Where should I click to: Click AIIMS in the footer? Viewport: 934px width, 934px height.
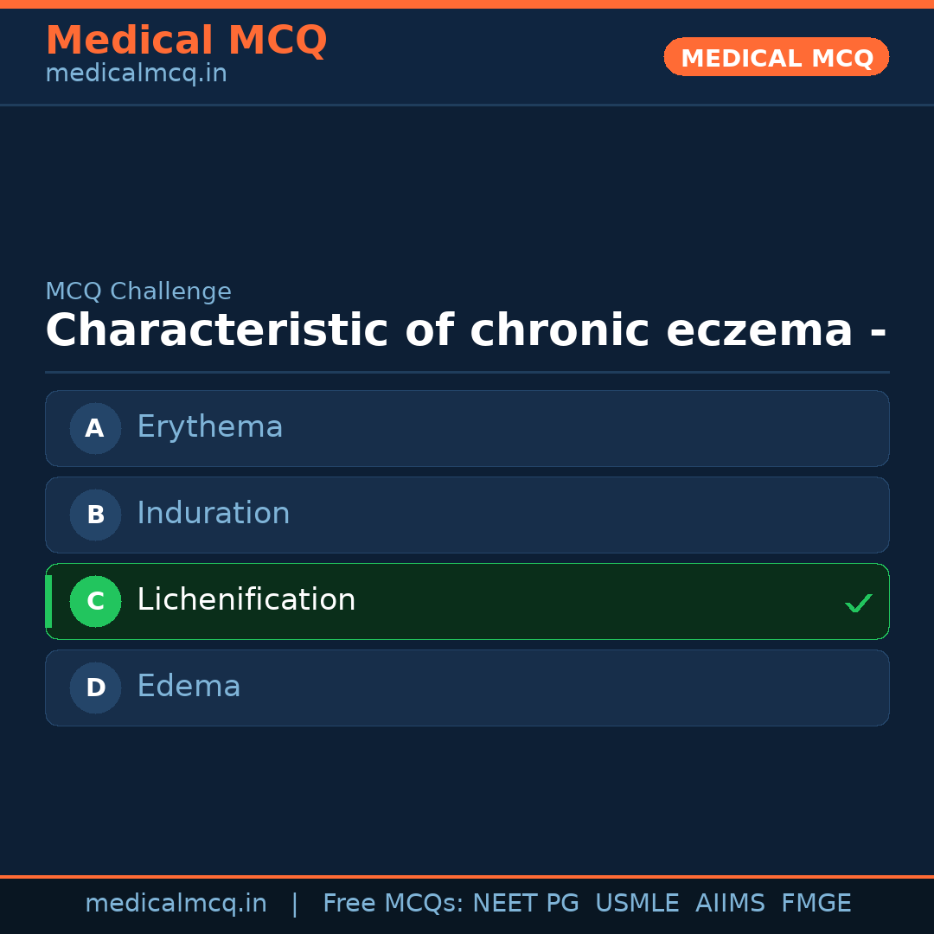click(730, 904)
